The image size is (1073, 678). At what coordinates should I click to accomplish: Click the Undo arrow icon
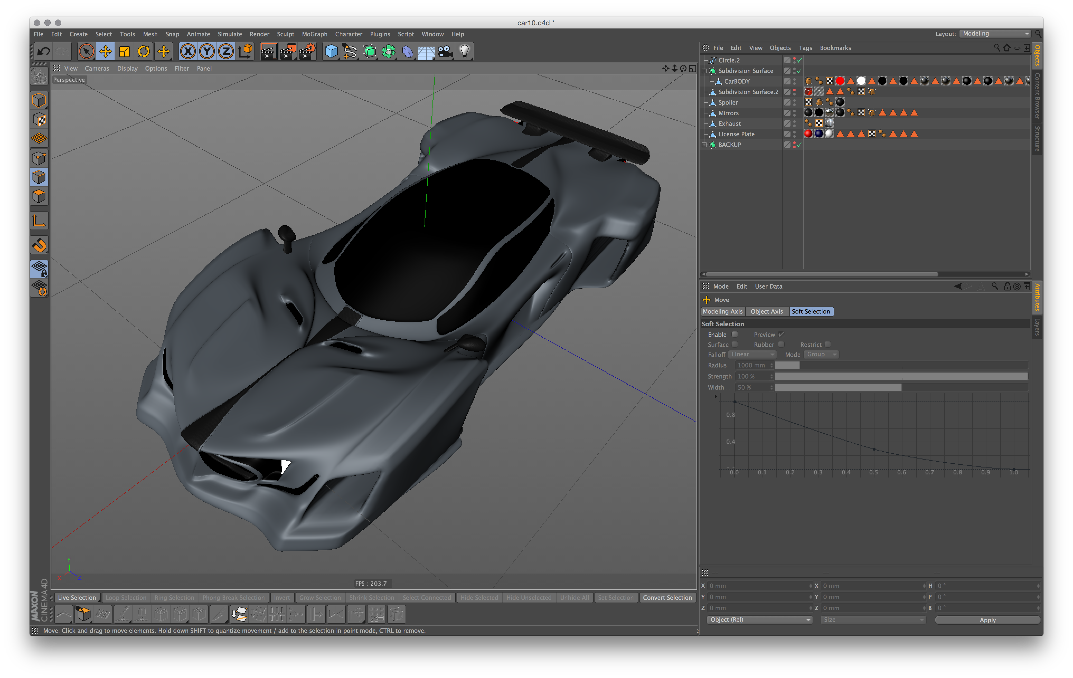[x=43, y=51]
